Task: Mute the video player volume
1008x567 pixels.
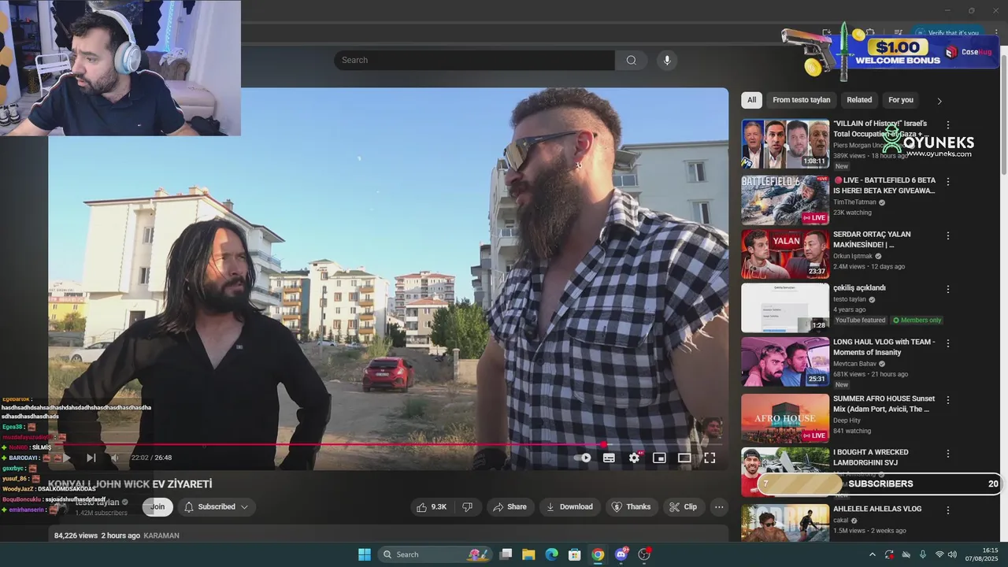Action: [116, 458]
